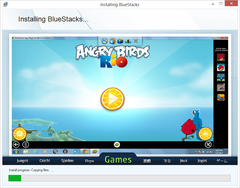Open the orange settings gear in the game
240x188 pixels.
[19, 134]
